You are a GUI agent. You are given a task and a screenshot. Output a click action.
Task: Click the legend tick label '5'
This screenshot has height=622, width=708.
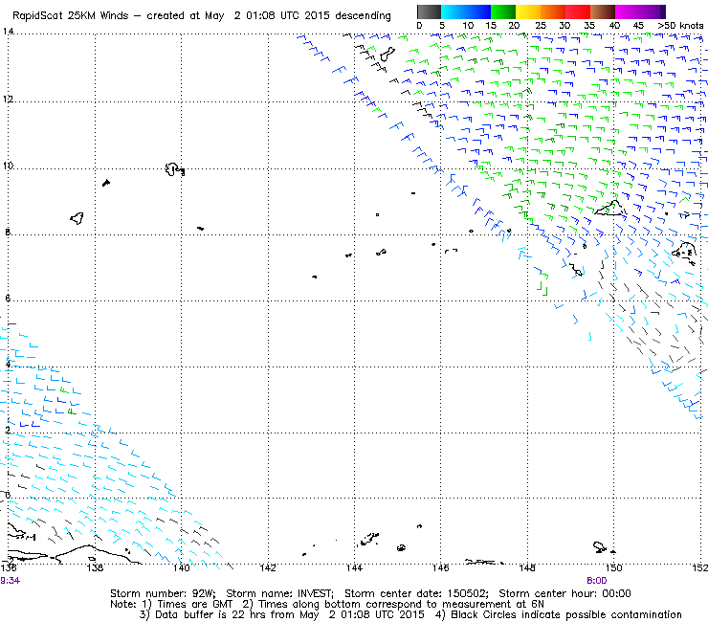(442, 26)
